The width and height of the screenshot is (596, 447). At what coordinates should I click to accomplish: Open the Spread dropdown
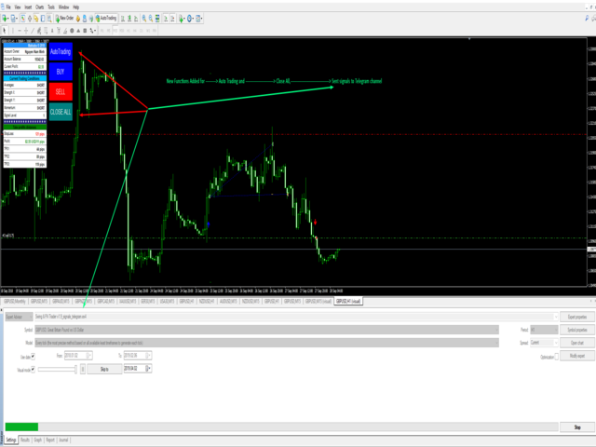point(544,343)
